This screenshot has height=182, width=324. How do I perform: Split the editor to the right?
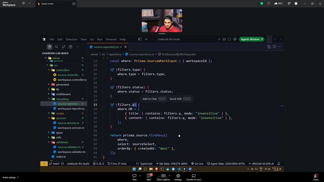point(274,47)
